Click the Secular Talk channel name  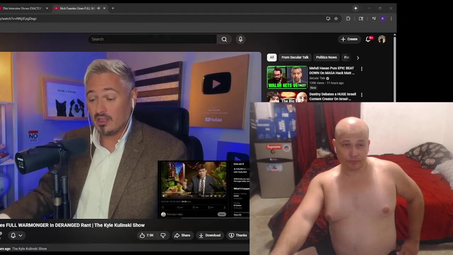pos(317,78)
